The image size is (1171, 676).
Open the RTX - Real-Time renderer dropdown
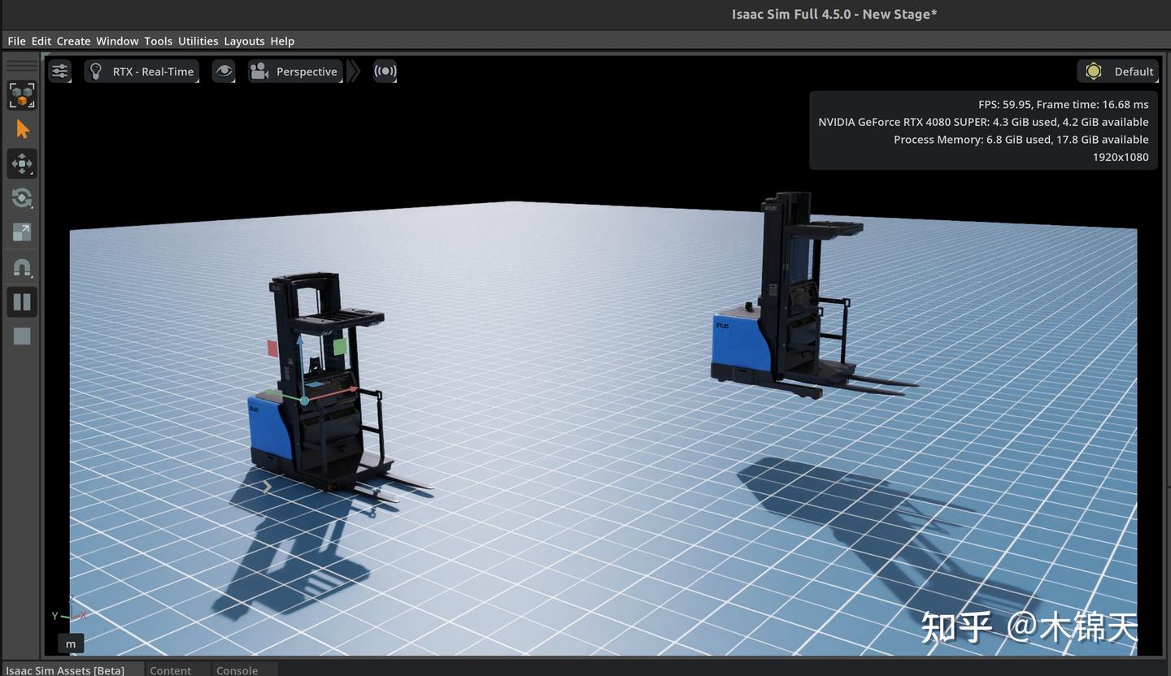point(142,71)
